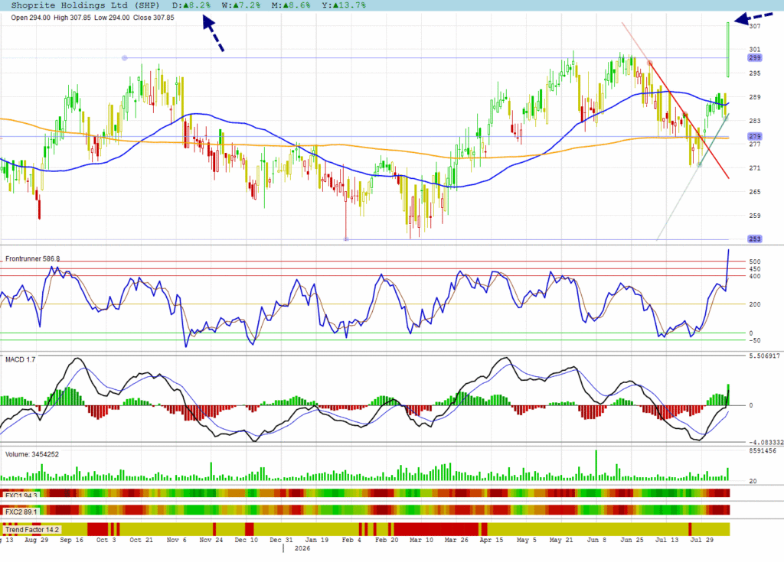Click the May 21 date label
This screenshot has height=562, width=784.
(561, 540)
